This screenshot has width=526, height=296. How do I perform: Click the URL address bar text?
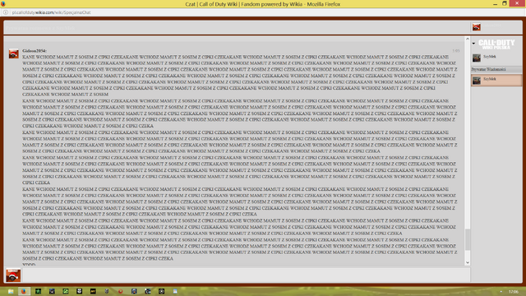coord(51,12)
